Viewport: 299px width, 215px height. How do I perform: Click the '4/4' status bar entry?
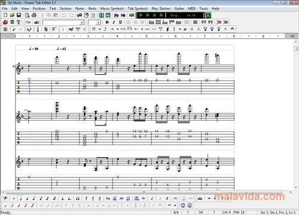click(x=176, y=213)
